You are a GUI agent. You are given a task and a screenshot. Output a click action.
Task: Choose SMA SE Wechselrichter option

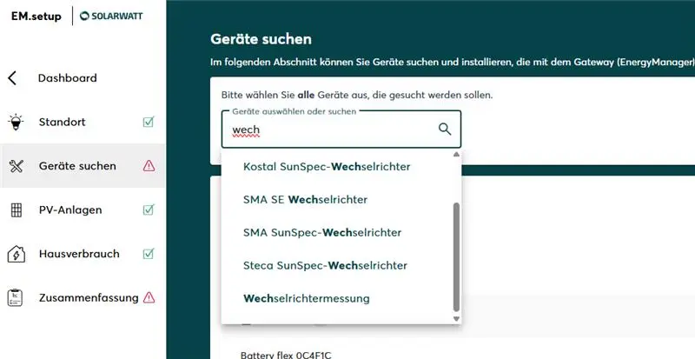click(305, 199)
